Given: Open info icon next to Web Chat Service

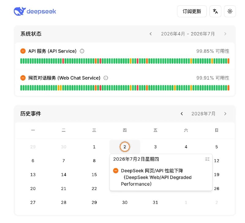Looking at the screenshot, I should [x=106, y=78].
